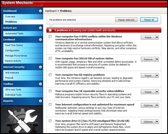Image resolution: width=168 pixels, height=134 pixels.
Task: Open dropdown arrow beside Remove button
Action: click(x=157, y=59)
